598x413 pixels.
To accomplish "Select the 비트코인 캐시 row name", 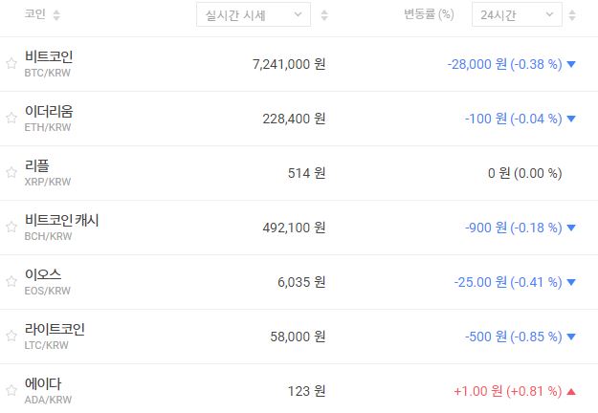I will 62,221.
